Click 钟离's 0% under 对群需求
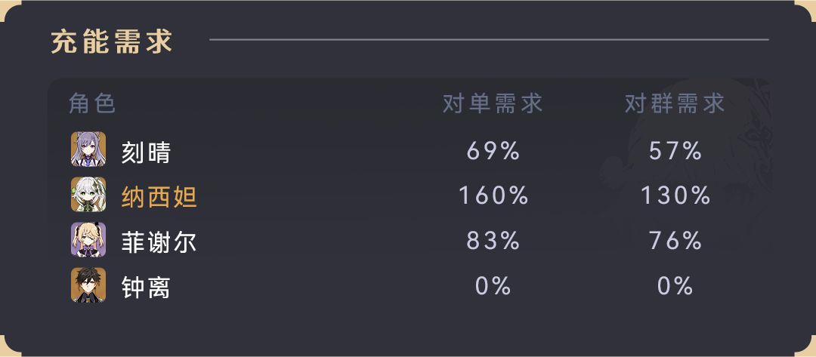Image resolution: width=816 pixels, height=357 pixels. 675,286
